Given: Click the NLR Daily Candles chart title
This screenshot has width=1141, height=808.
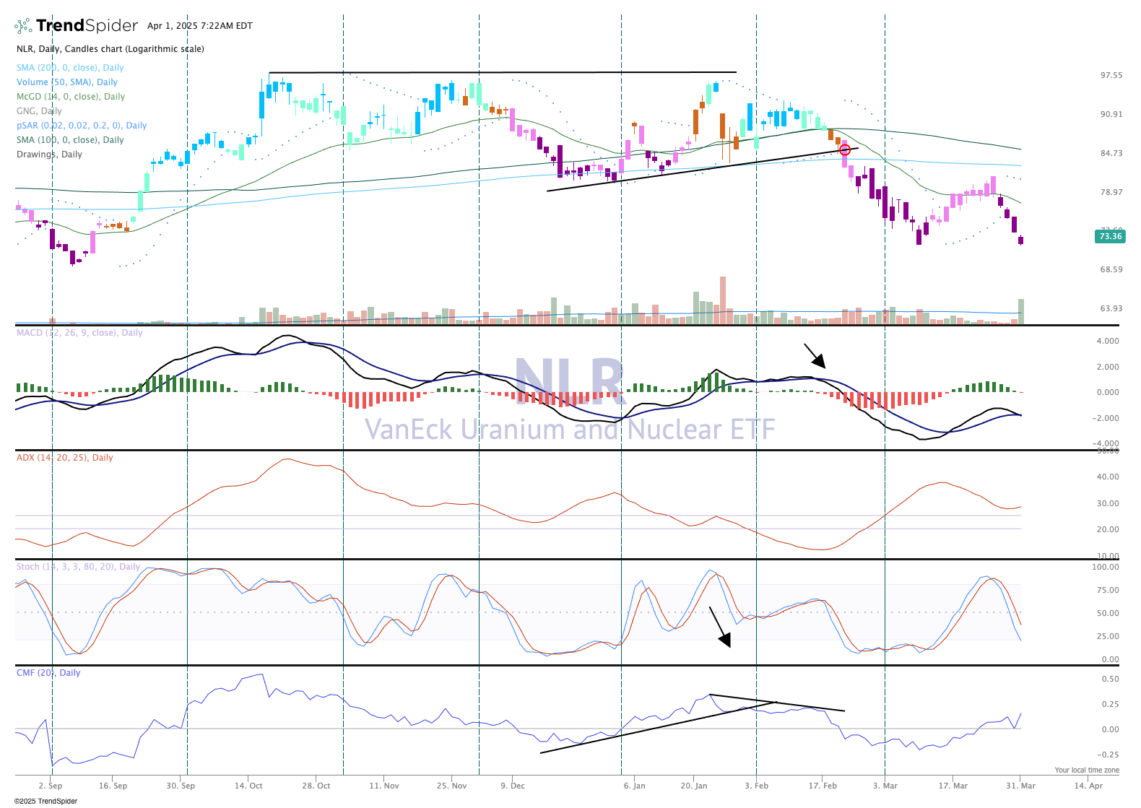Looking at the screenshot, I should click(110, 49).
